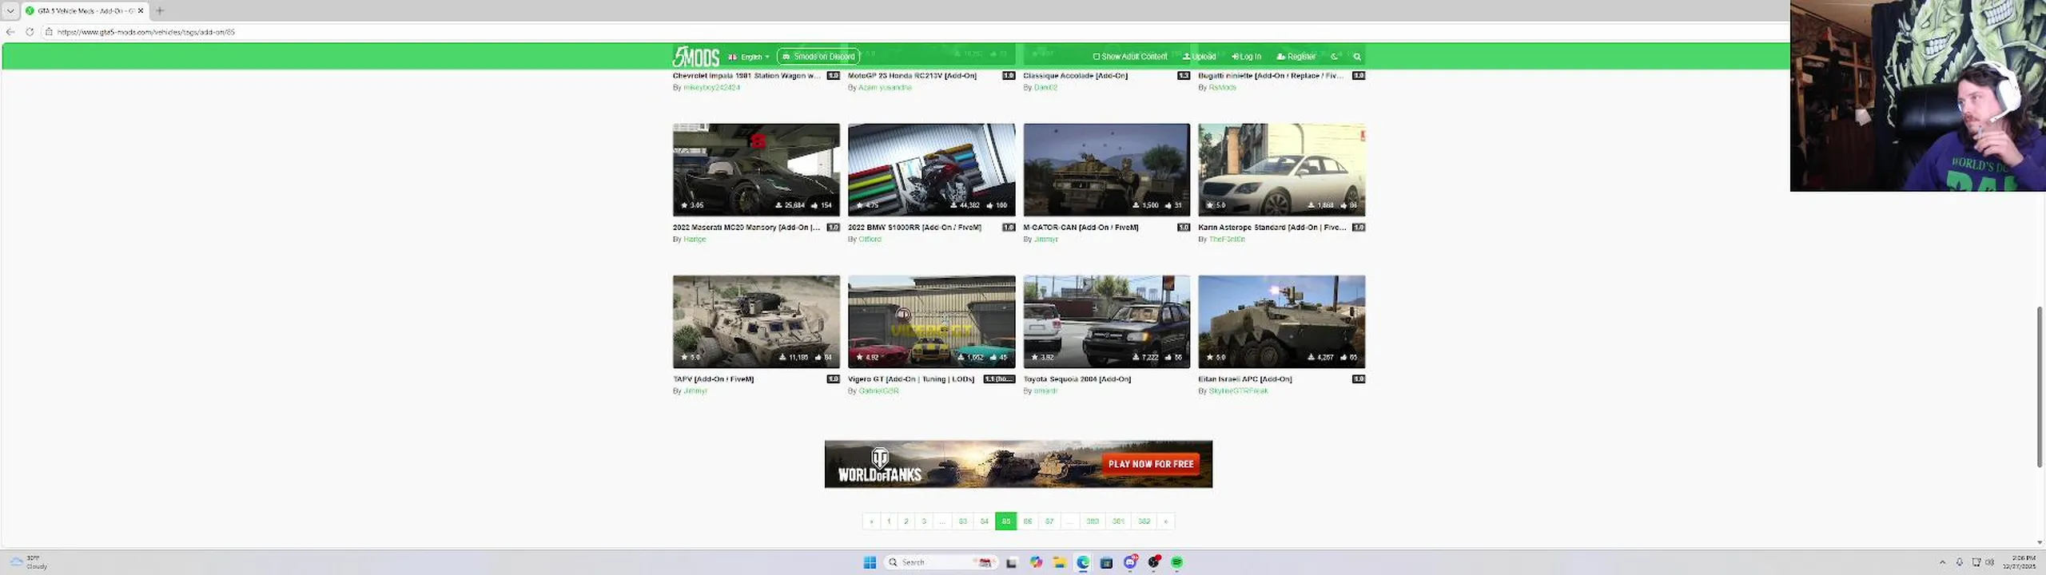This screenshot has width=2046, height=575.
Task: Go to the next page arrow in pagination
Action: [x=1166, y=521]
